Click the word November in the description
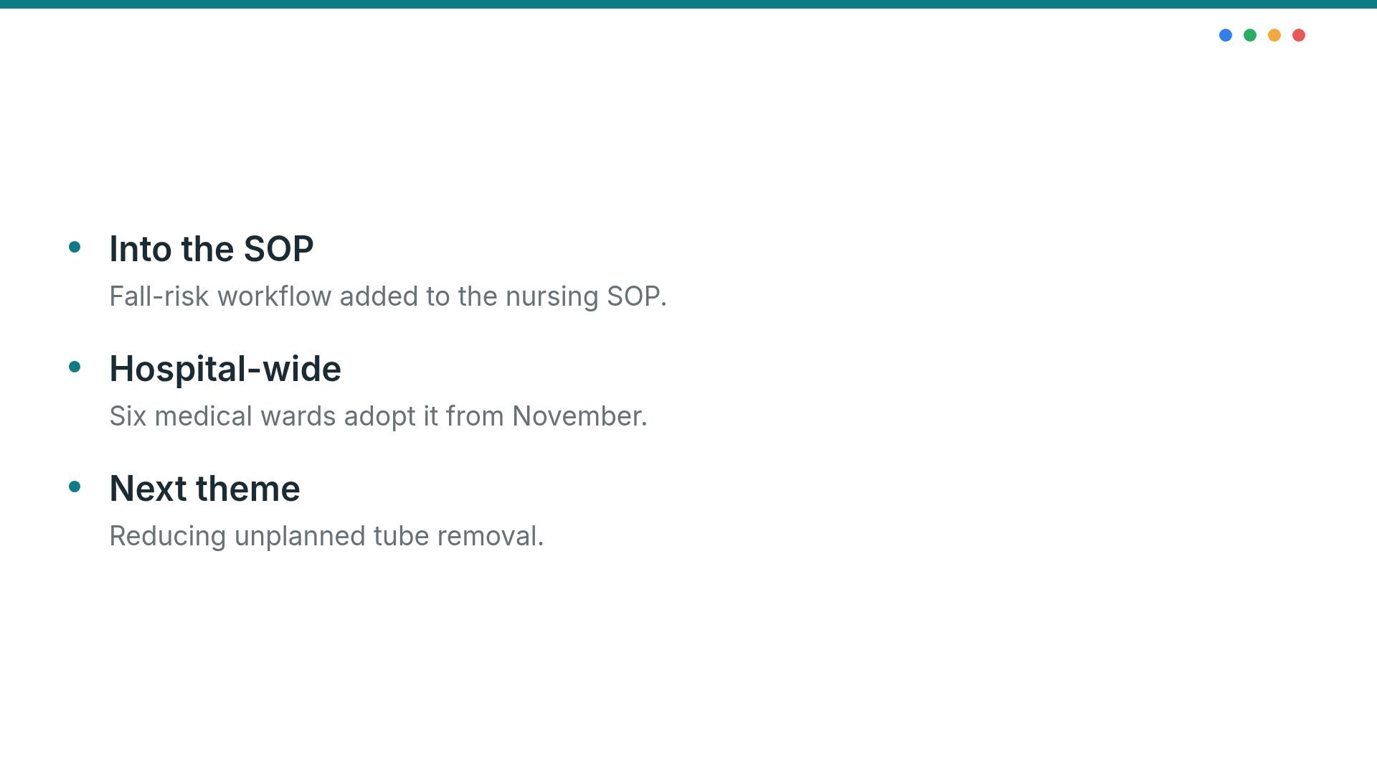1377x775 pixels. (579, 416)
